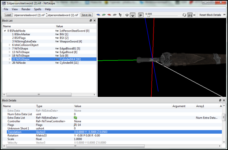Expand the 26 NiNode tree item
This screenshot has height=150, width=228.
[9, 63]
